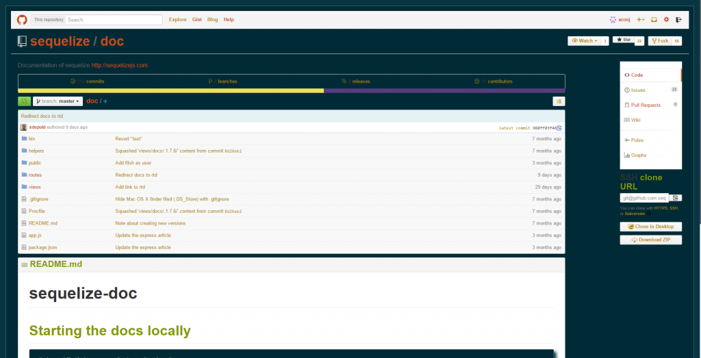Click the file list view icon

pyautogui.click(x=559, y=101)
